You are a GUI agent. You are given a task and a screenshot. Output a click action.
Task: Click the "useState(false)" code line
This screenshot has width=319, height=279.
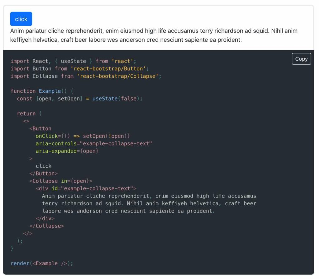80,99
